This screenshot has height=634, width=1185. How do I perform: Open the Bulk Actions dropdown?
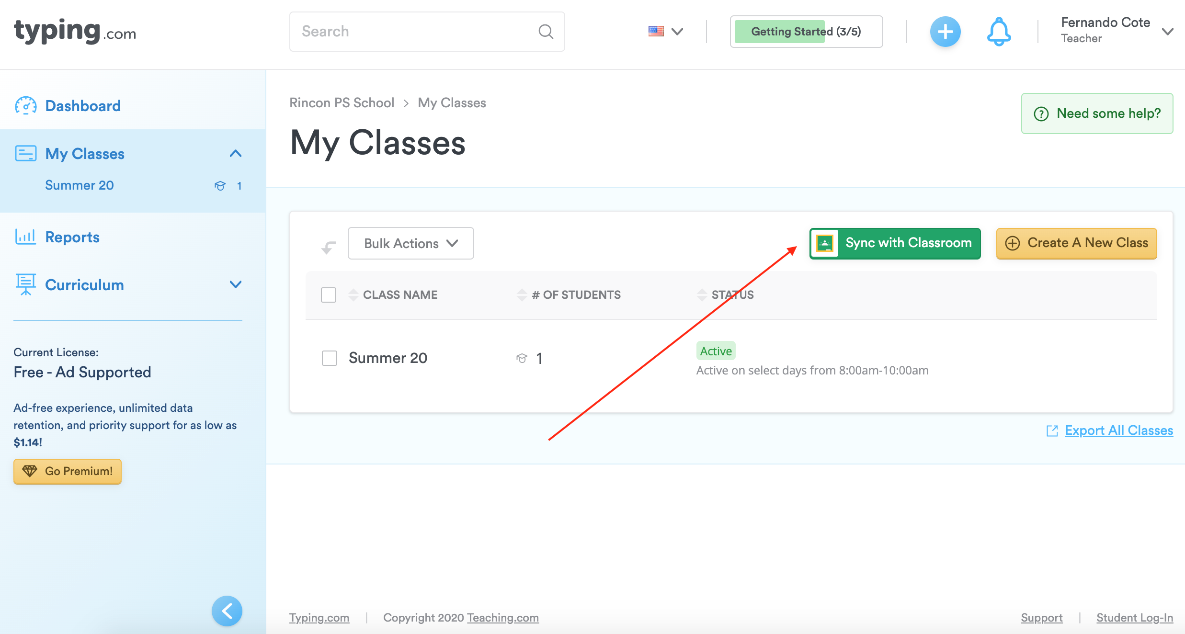(x=410, y=243)
